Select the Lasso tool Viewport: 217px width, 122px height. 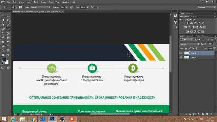3,20
